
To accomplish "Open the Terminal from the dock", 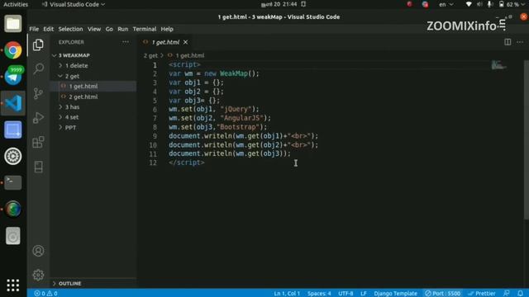I will tap(13, 182).
